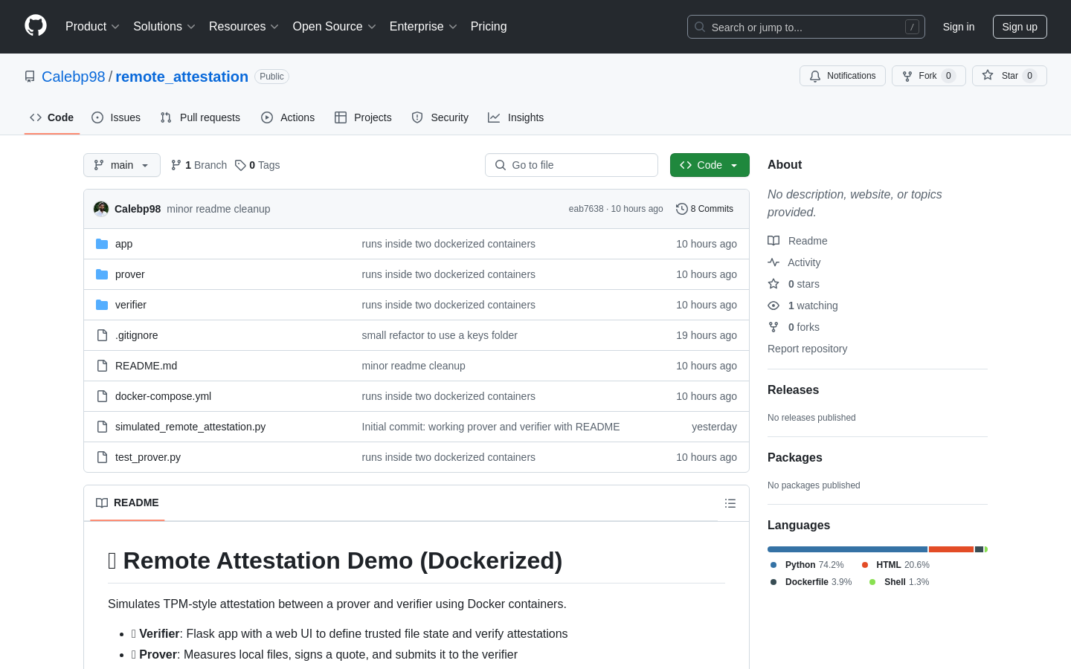Open 'small refactor to use a keys folder' message

point(440,335)
